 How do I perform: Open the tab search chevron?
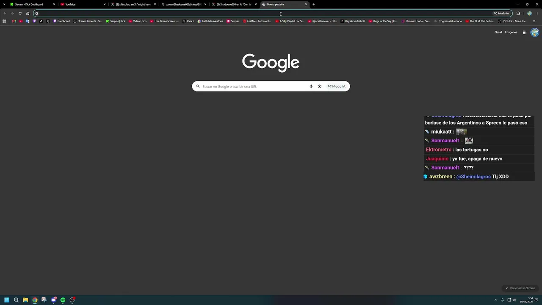(x=4, y=4)
